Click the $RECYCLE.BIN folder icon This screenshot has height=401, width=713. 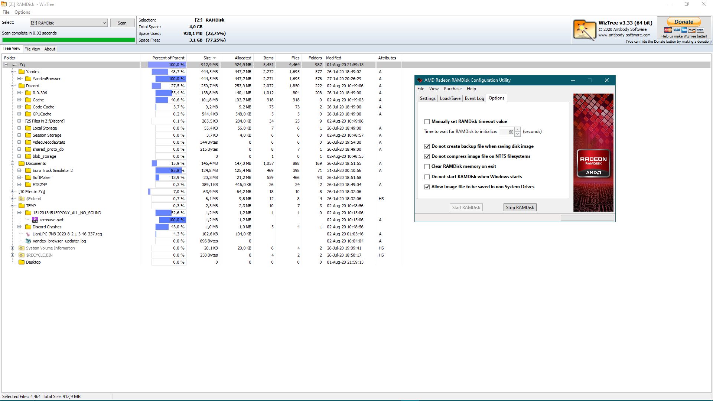point(22,255)
